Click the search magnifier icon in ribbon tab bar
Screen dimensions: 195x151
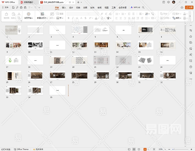pyautogui.click(x=143, y=8)
